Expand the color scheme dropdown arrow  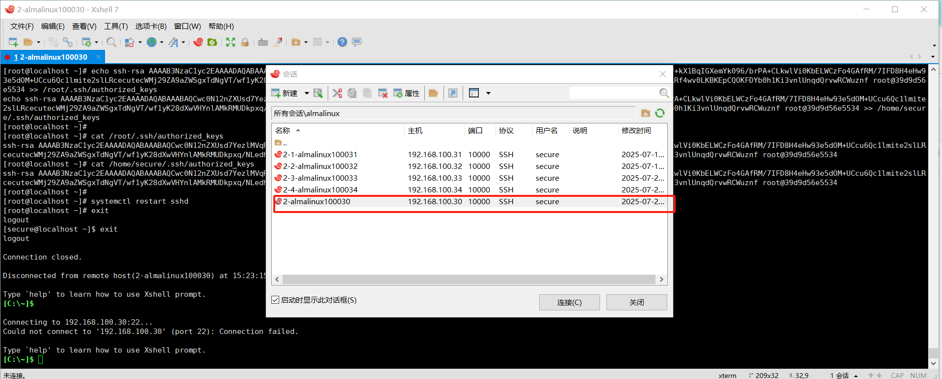(x=140, y=42)
